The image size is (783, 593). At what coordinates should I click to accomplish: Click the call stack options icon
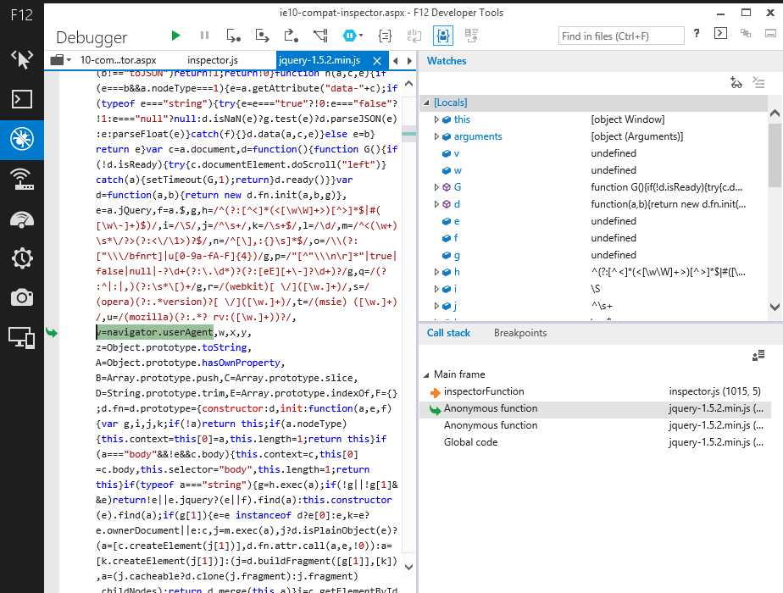click(758, 356)
